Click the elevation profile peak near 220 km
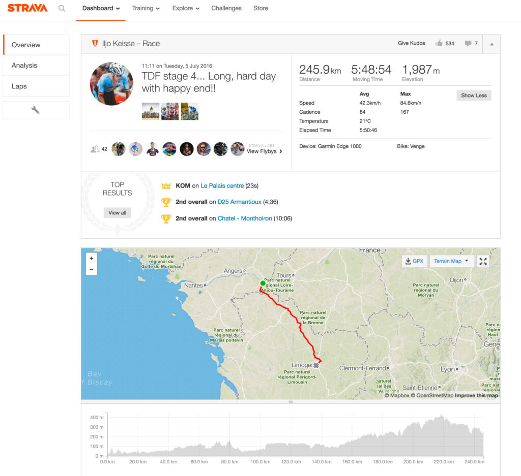Image resolution: width=521 pixels, height=476 pixels. point(442,416)
